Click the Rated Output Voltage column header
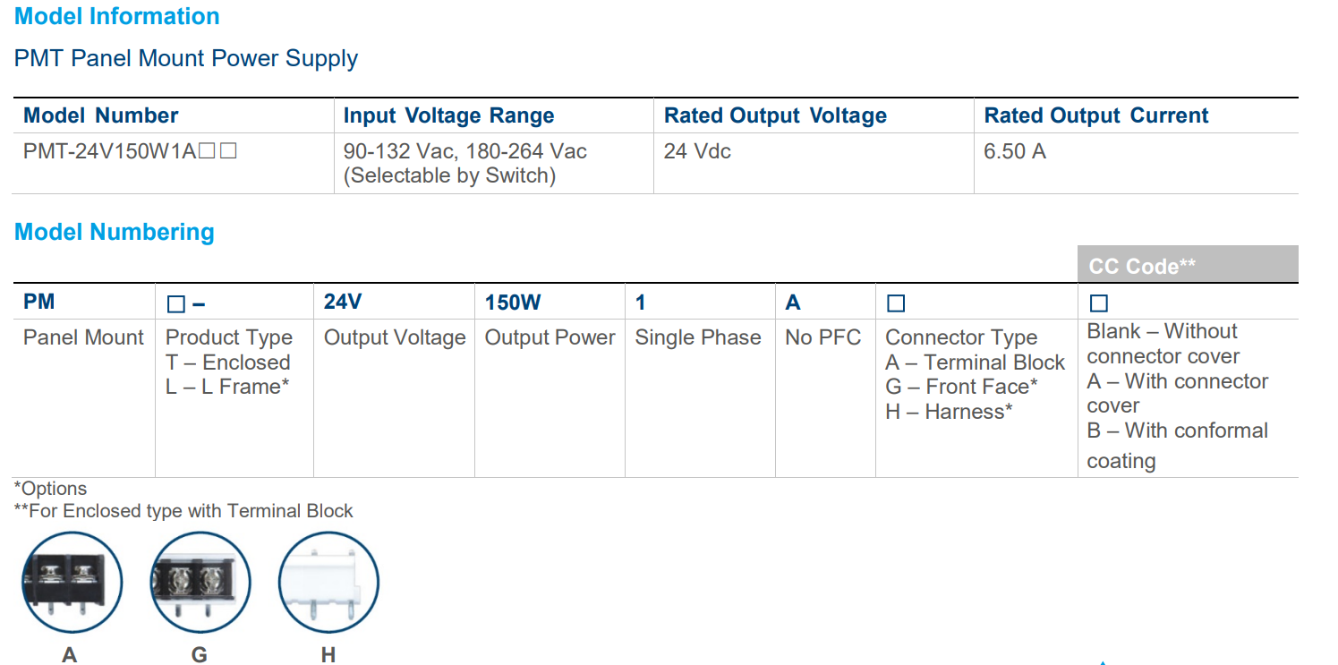The width and height of the screenshot is (1338, 665). (x=775, y=116)
